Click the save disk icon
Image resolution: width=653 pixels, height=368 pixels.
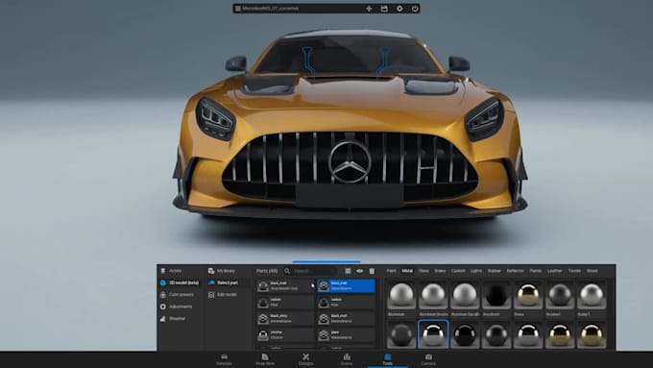pos(384,9)
